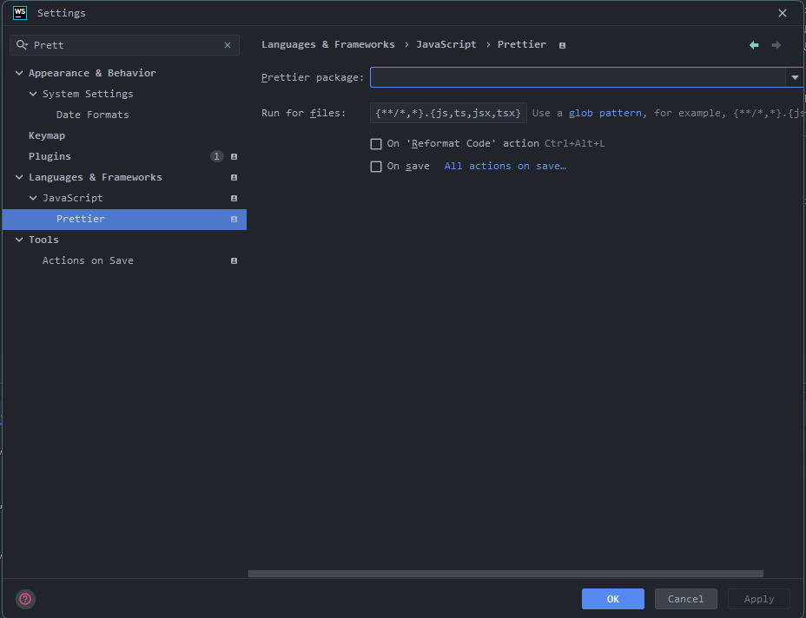Select JavaScript tree item label

click(72, 198)
